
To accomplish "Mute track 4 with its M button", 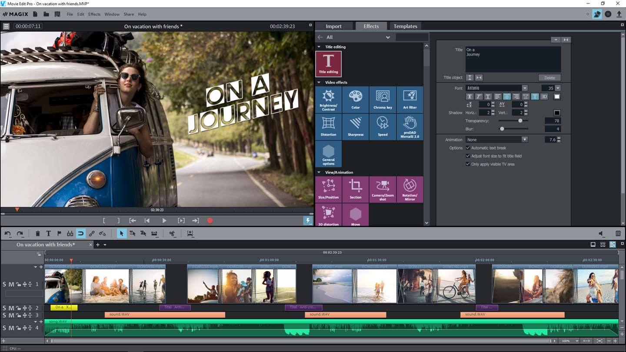I will coord(11,328).
